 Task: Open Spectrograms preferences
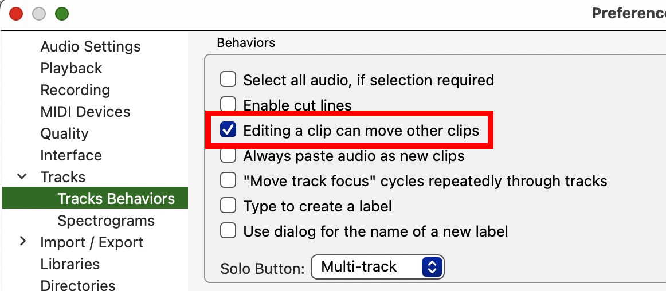coord(106,221)
